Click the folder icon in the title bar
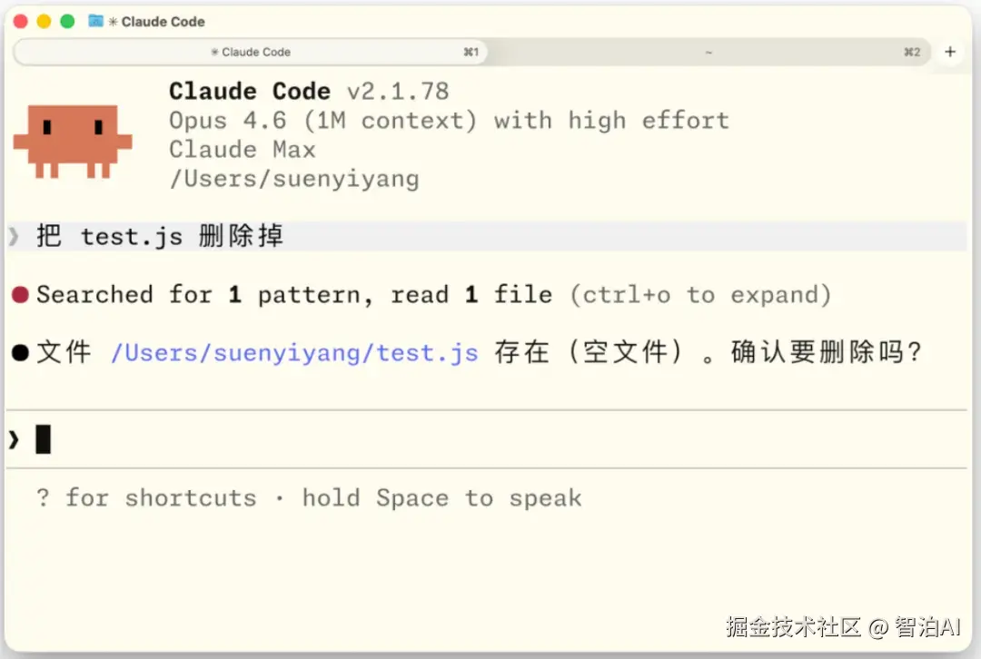Viewport: 981px width, 659px height. point(95,21)
